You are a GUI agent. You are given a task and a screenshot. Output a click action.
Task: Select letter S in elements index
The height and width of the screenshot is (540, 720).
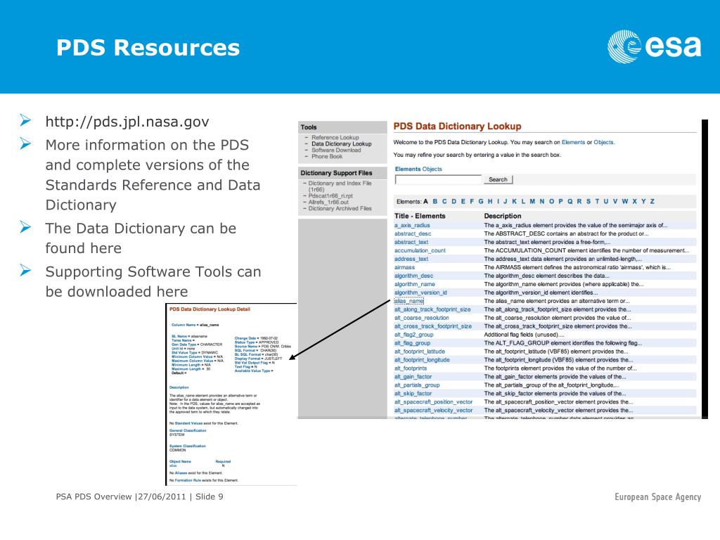click(x=589, y=202)
